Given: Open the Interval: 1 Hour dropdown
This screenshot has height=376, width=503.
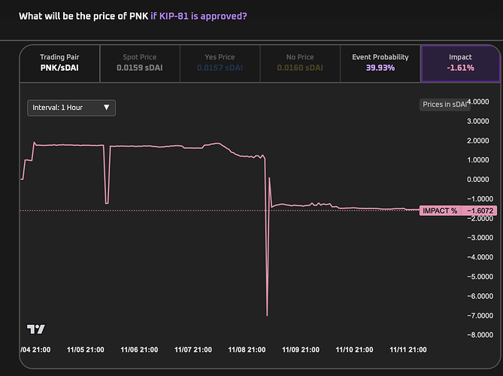Looking at the screenshot, I should pos(71,108).
